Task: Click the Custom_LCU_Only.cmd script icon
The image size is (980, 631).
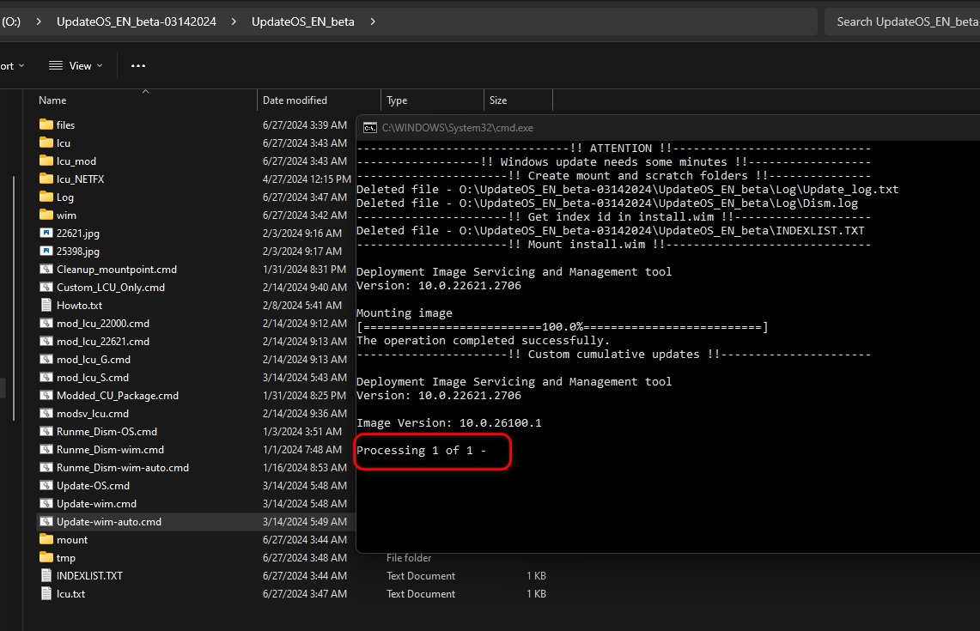Action: tap(46, 288)
